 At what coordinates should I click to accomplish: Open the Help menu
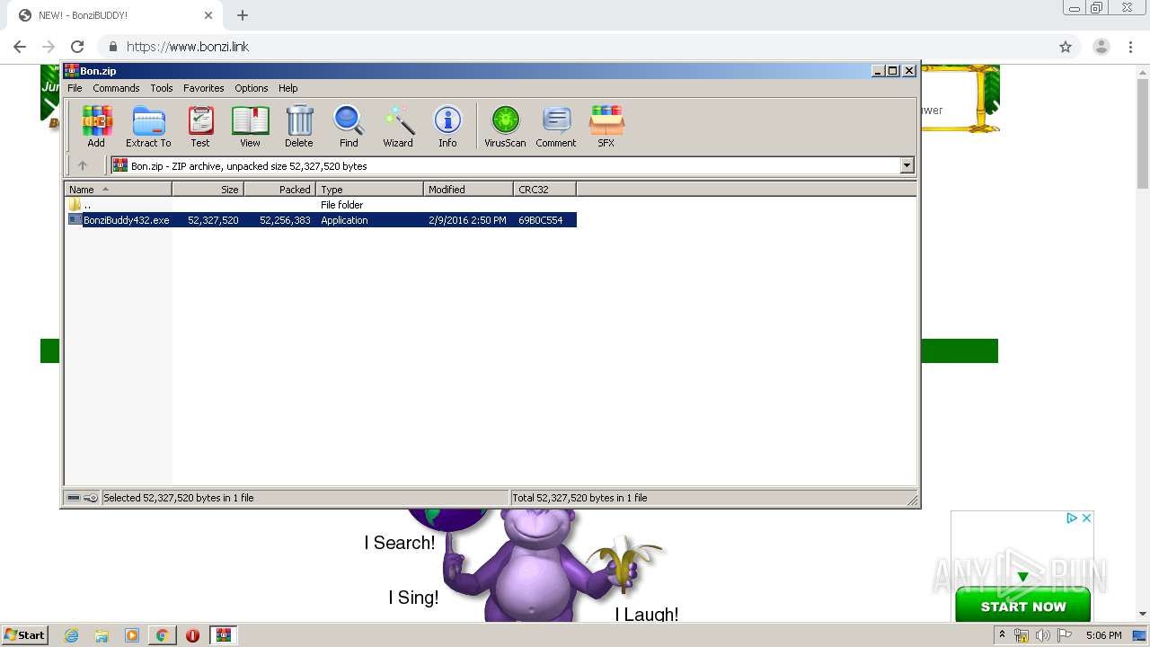[287, 88]
